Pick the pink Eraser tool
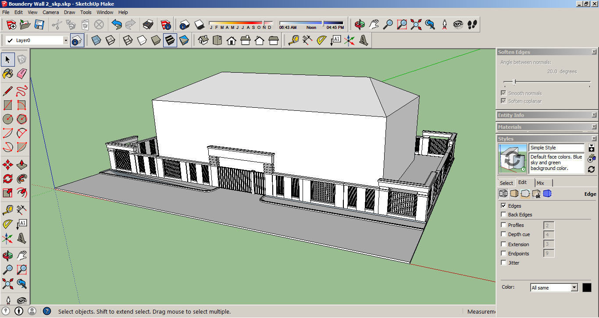 pyautogui.click(x=21, y=73)
